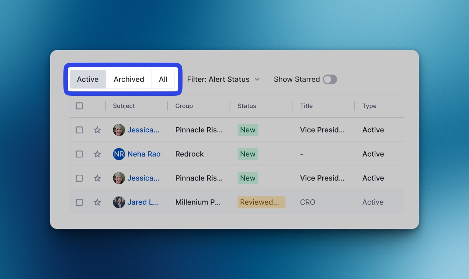The width and height of the screenshot is (469, 279).
Task: Select the All tab
Action: tap(163, 80)
